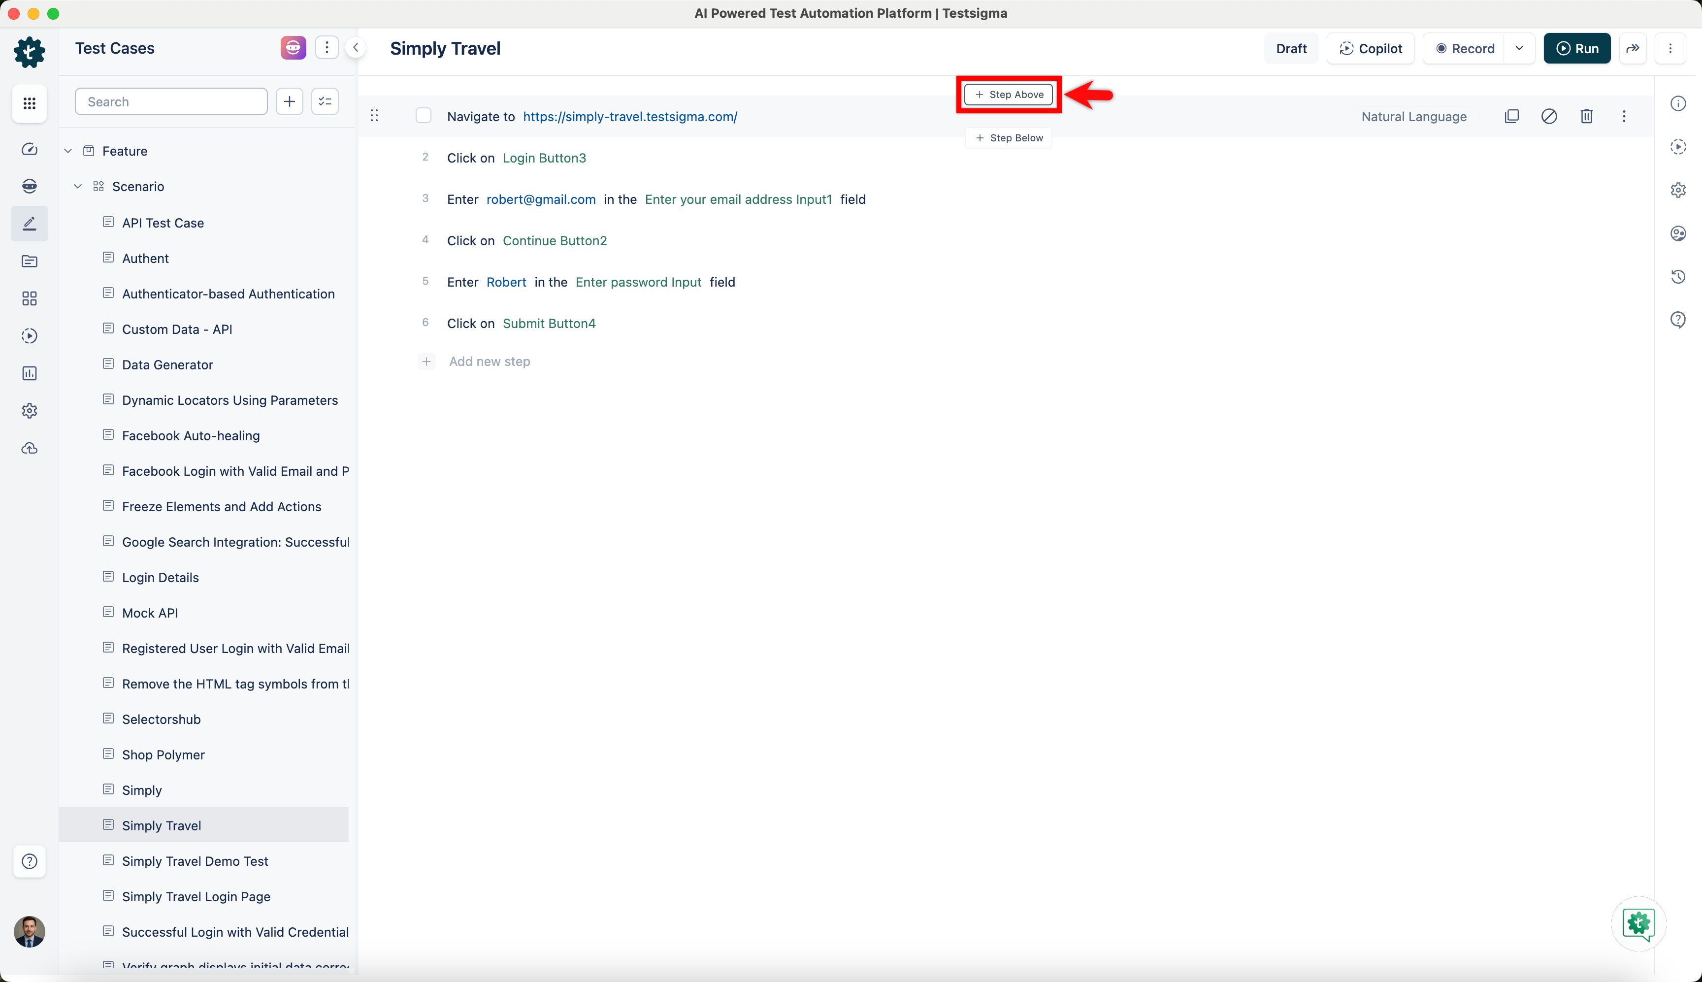This screenshot has height=982, width=1702.
Task: Open the Navigate step more options menu
Action: (x=1624, y=116)
